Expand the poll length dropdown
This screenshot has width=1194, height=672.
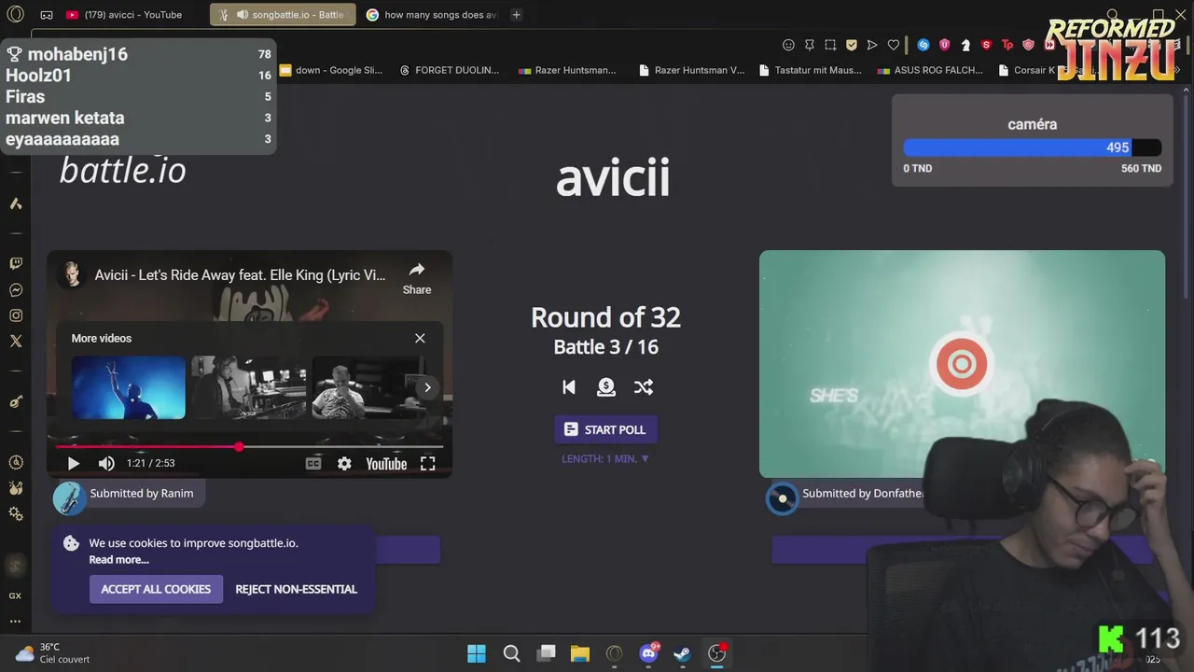(606, 458)
